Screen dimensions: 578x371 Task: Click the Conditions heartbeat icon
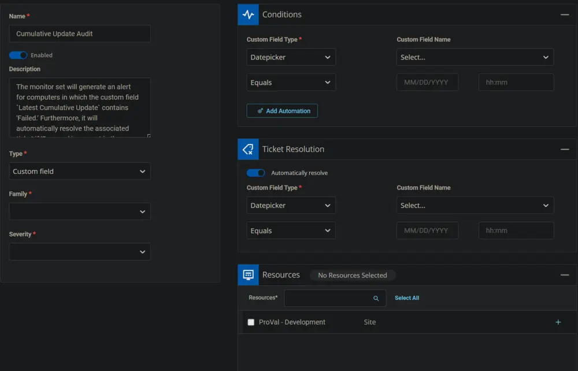tap(248, 14)
